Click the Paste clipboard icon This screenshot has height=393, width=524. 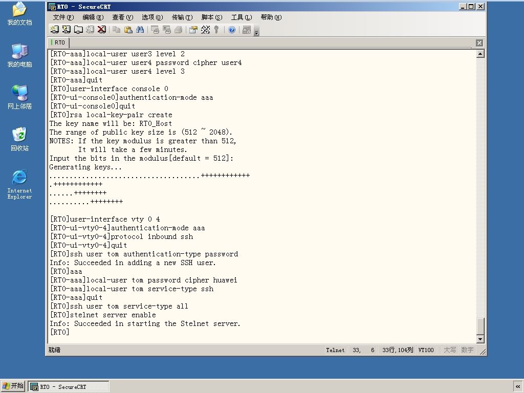click(x=128, y=30)
